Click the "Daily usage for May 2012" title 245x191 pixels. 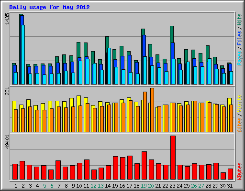click(x=49, y=7)
